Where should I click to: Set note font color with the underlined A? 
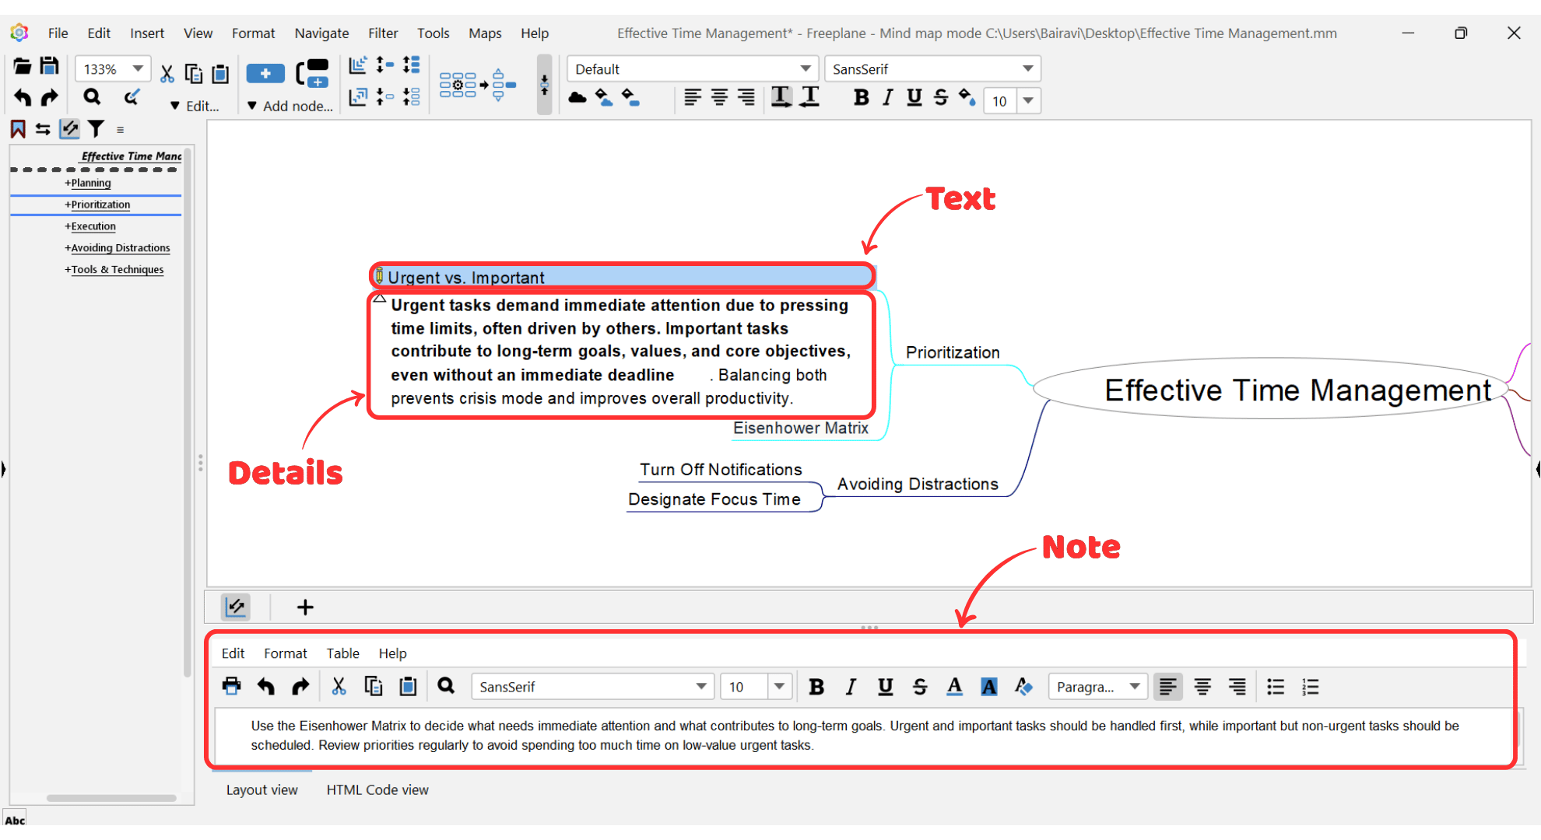coord(954,687)
